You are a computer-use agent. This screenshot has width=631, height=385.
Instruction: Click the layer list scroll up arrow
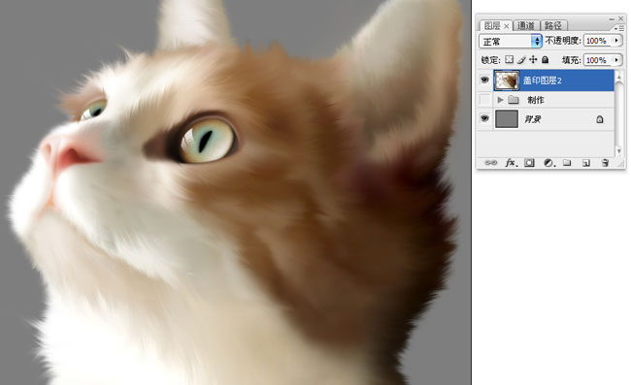(x=619, y=76)
